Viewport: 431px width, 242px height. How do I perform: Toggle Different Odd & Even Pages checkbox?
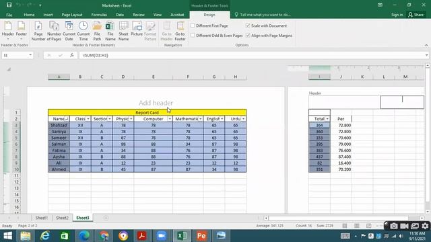coord(193,36)
